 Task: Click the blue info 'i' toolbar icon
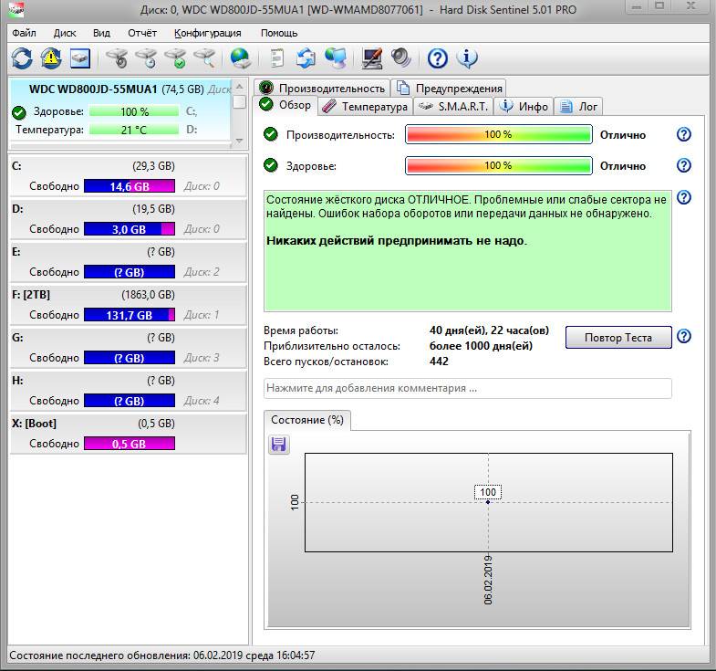coord(467,58)
